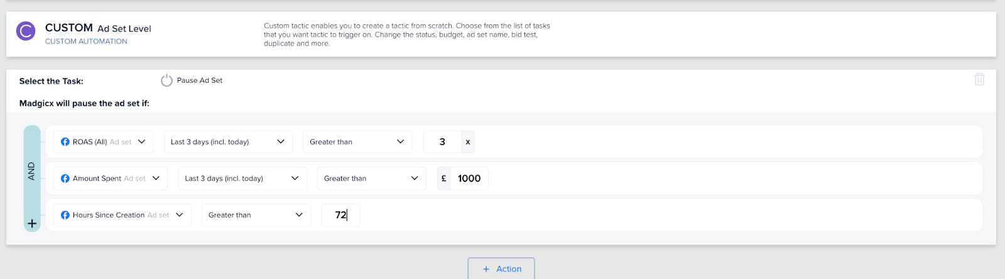Delete the task using the trash icon
This screenshot has height=279, width=1005.
point(979,80)
